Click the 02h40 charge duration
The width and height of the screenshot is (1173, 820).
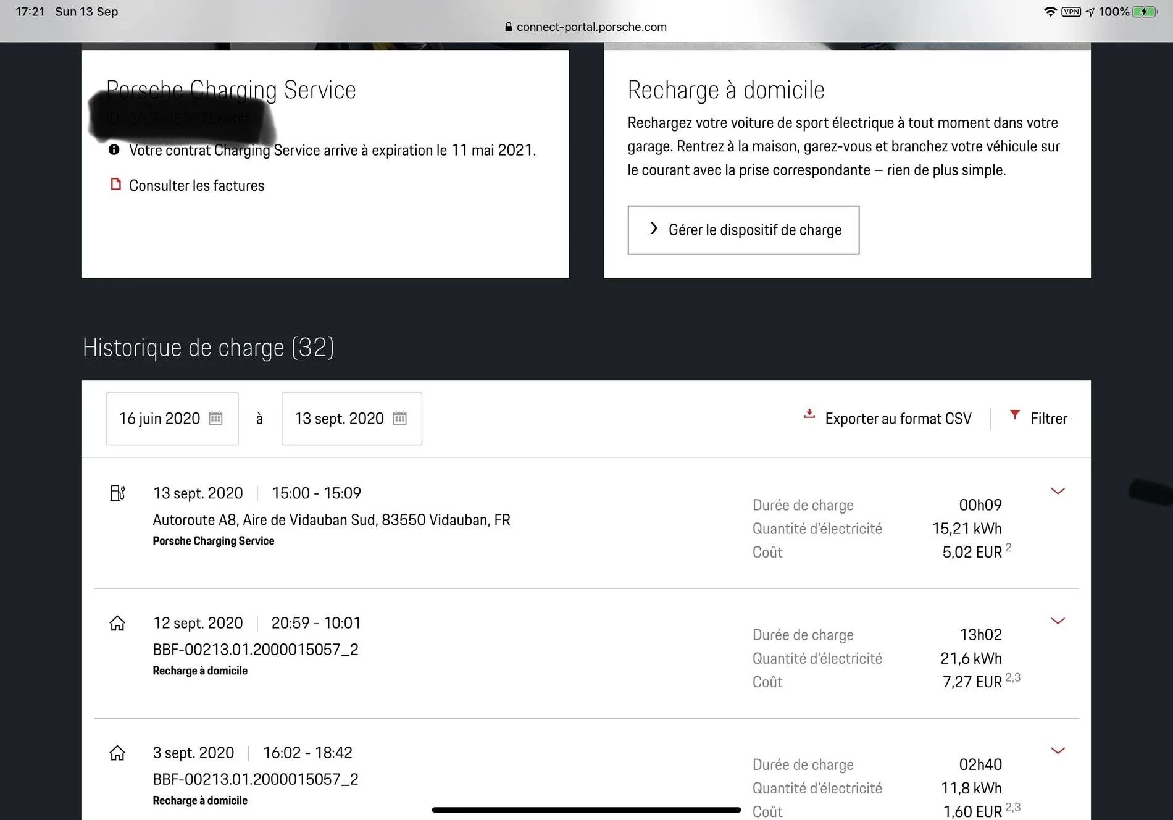click(x=980, y=764)
